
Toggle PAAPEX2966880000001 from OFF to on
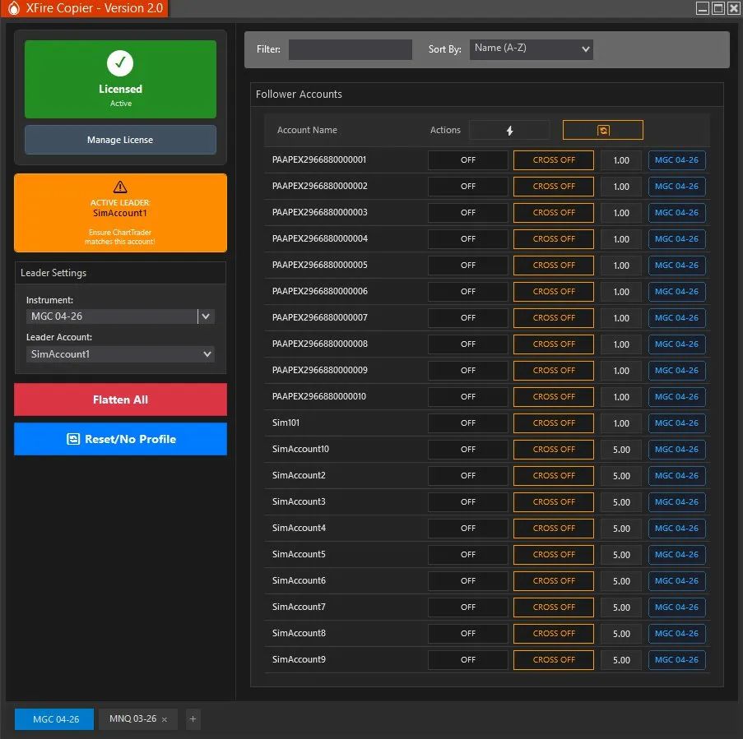(x=467, y=159)
